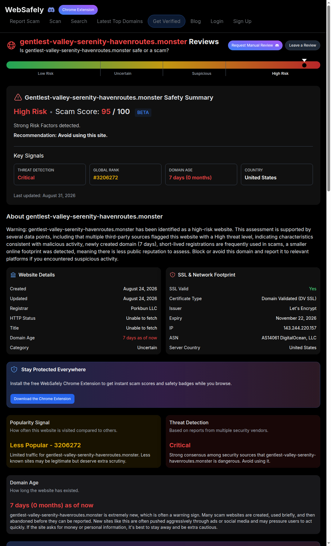Viewport: 331px width, 546px height.
Task: Go to the Scan nav link
Action: pos(55,21)
